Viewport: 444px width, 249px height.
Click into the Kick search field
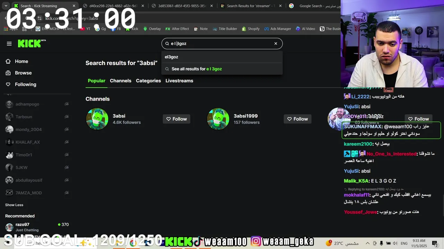pos(222,44)
